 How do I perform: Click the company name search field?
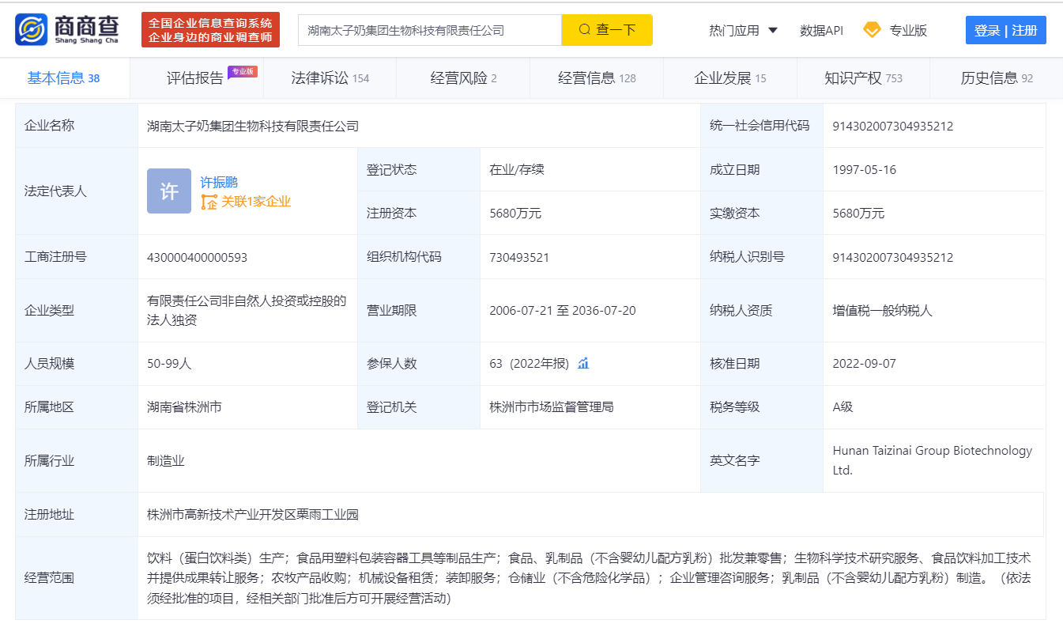tap(430, 30)
